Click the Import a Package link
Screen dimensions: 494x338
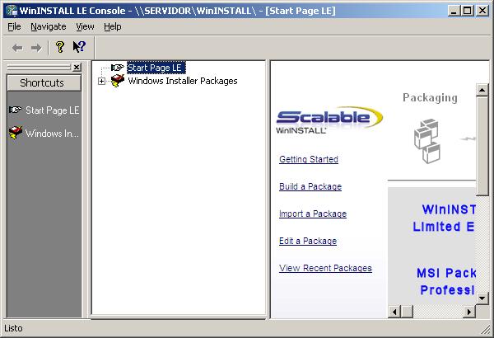[312, 214]
